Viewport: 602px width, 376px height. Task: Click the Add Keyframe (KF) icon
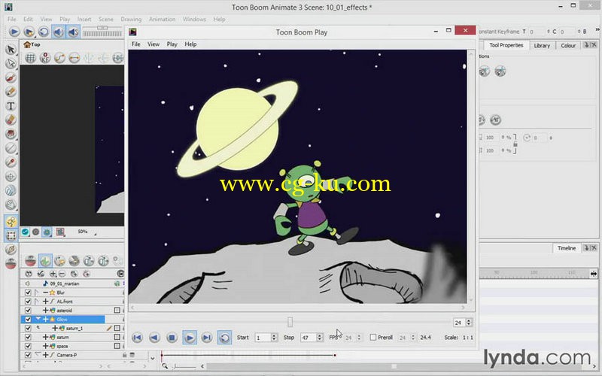click(x=45, y=58)
